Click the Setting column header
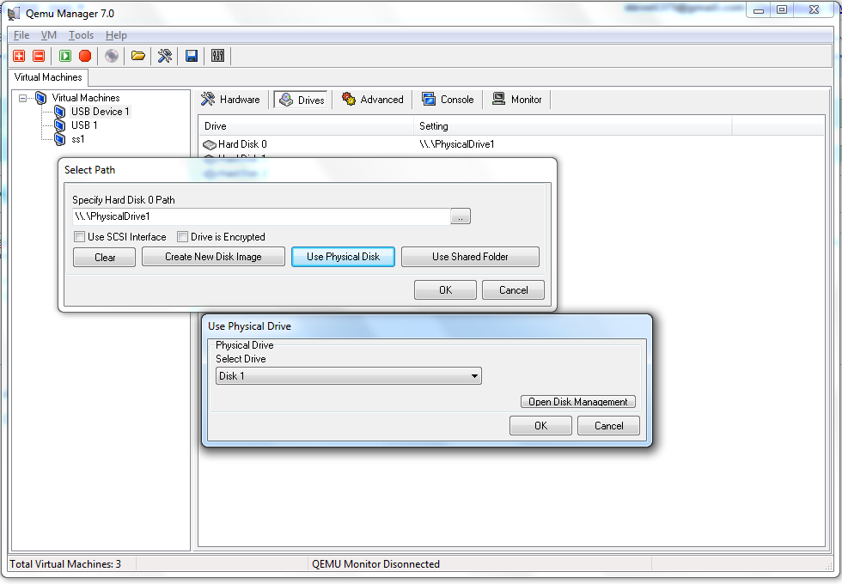 pos(573,126)
